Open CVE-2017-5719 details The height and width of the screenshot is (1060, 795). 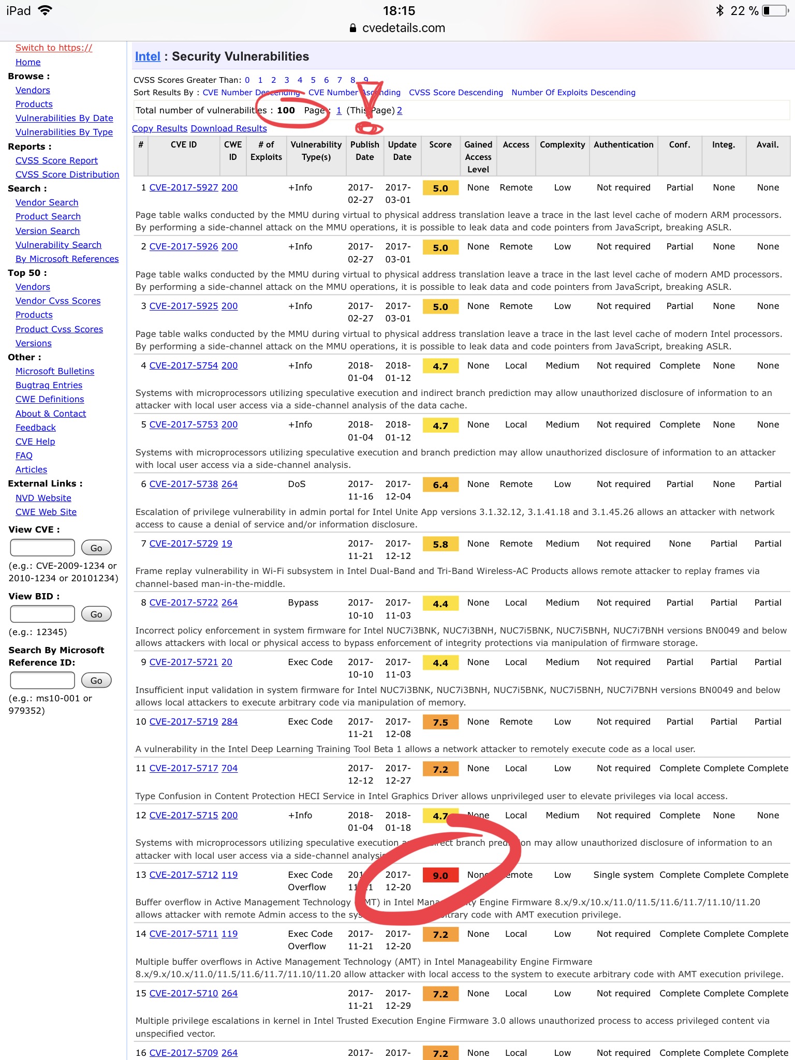pos(184,722)
